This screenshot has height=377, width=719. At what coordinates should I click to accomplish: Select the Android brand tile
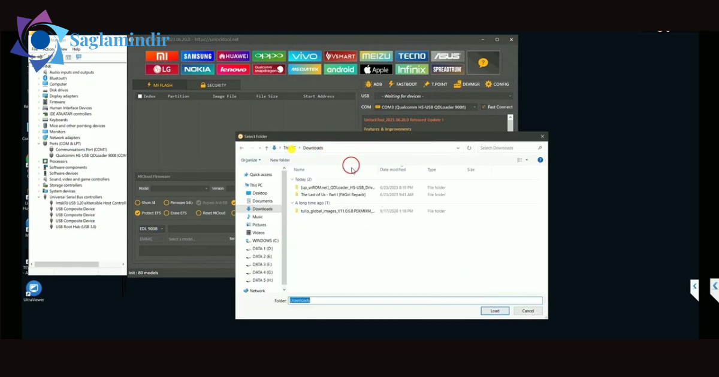click(x=340, y=69)
